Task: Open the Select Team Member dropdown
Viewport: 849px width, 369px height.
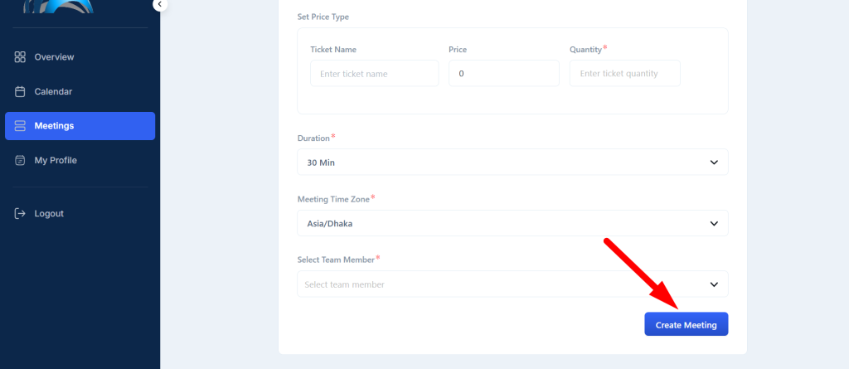Action: (512, 284)
